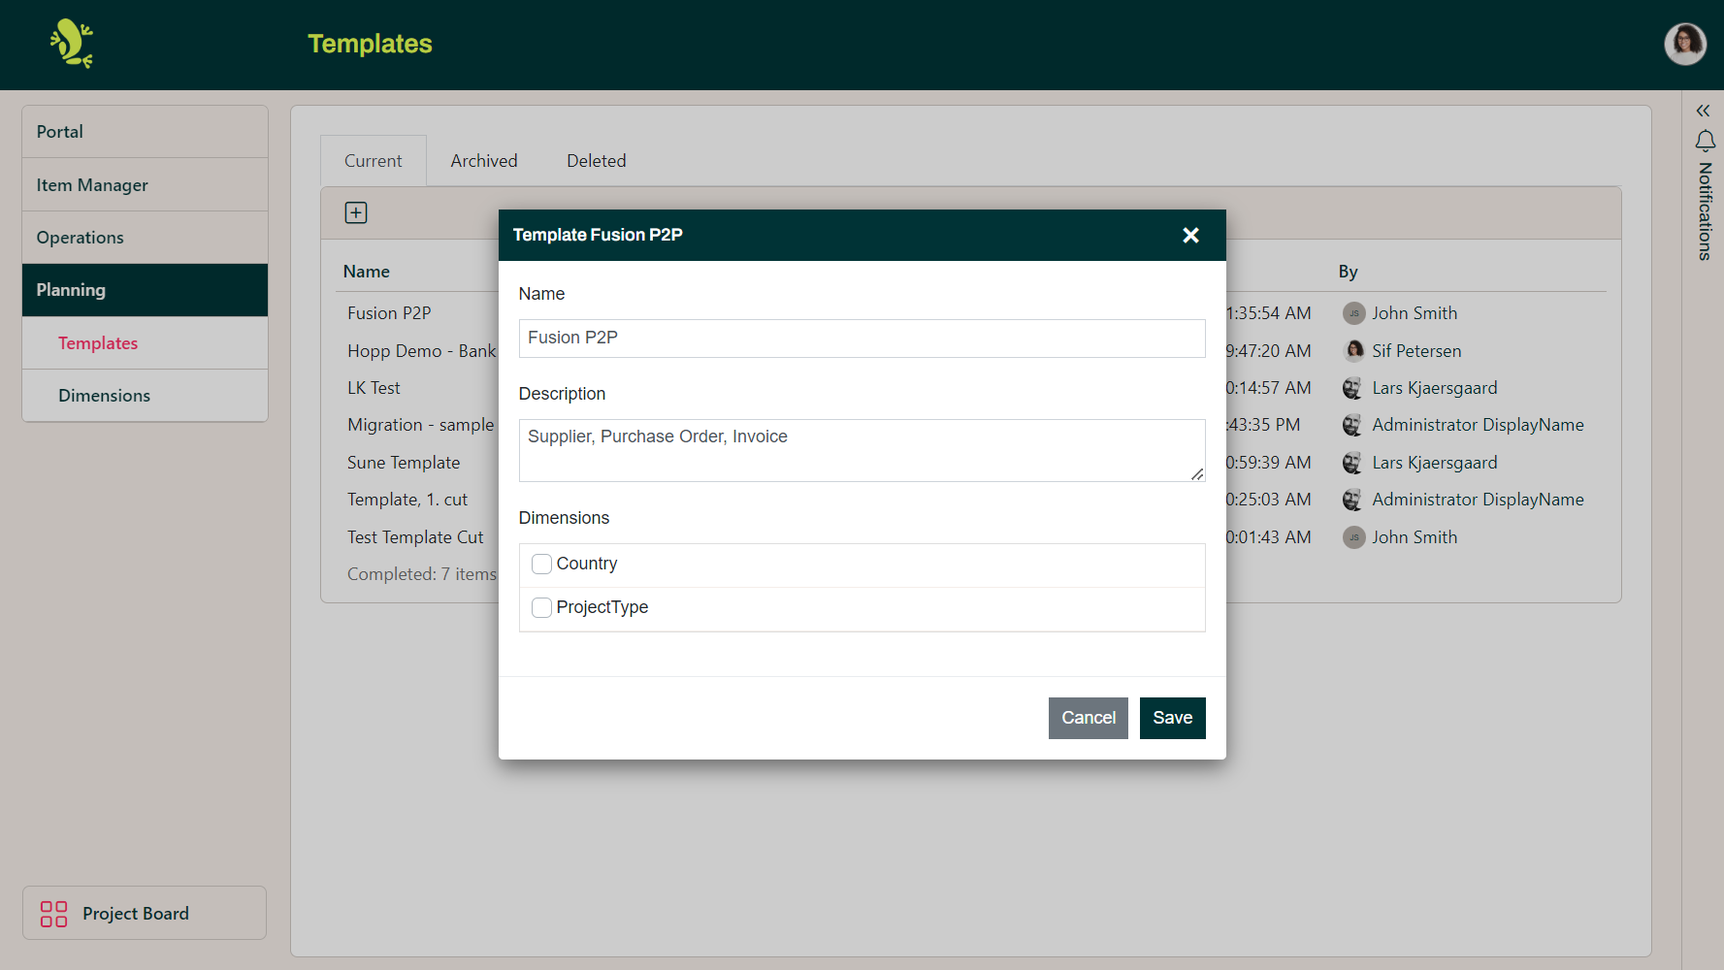
Task: Click Sif Petersen's profile picture
Action: [x=1353, y=350]
